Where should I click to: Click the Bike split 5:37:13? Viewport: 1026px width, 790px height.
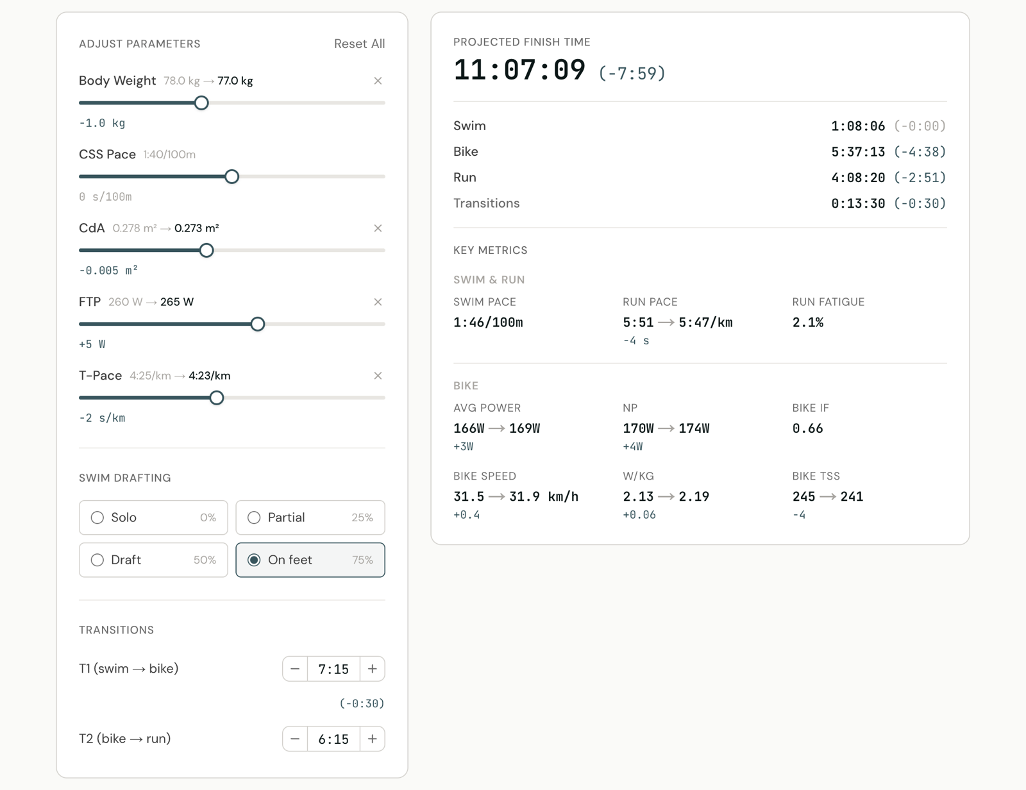858,152
